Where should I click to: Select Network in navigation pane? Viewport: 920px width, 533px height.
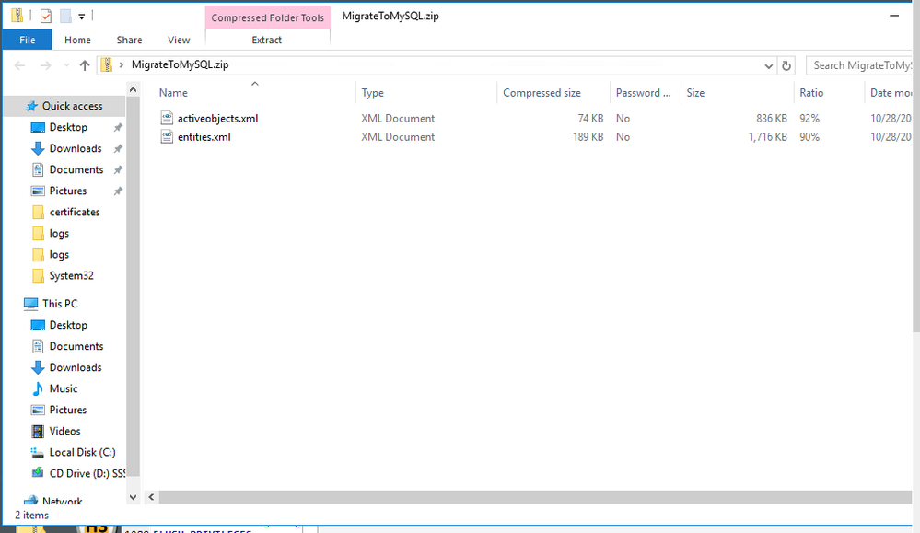click(62, 502)
